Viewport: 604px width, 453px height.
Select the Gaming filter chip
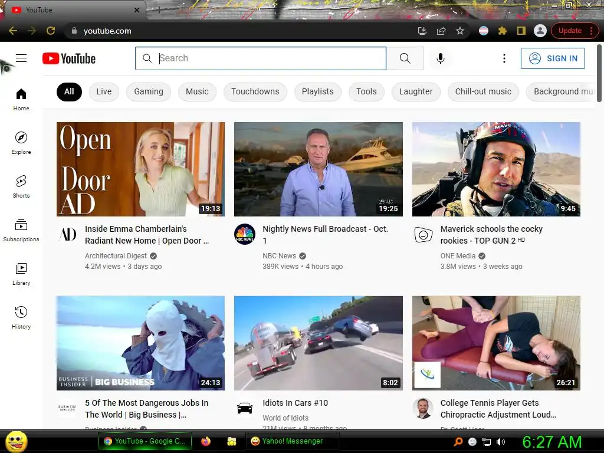(149, 91)
